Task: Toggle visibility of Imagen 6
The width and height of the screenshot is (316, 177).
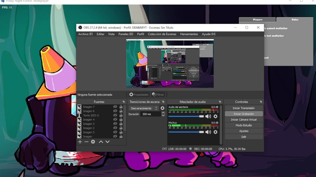Action: (x=115, y=111)
